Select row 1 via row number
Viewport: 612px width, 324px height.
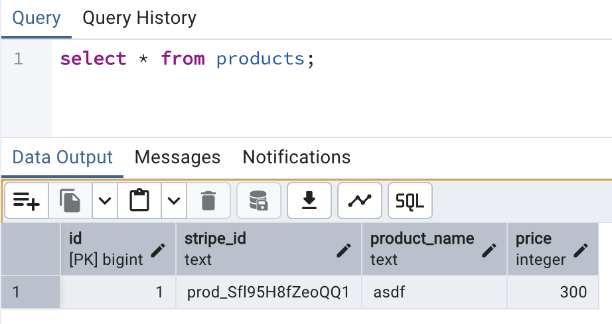31,292
